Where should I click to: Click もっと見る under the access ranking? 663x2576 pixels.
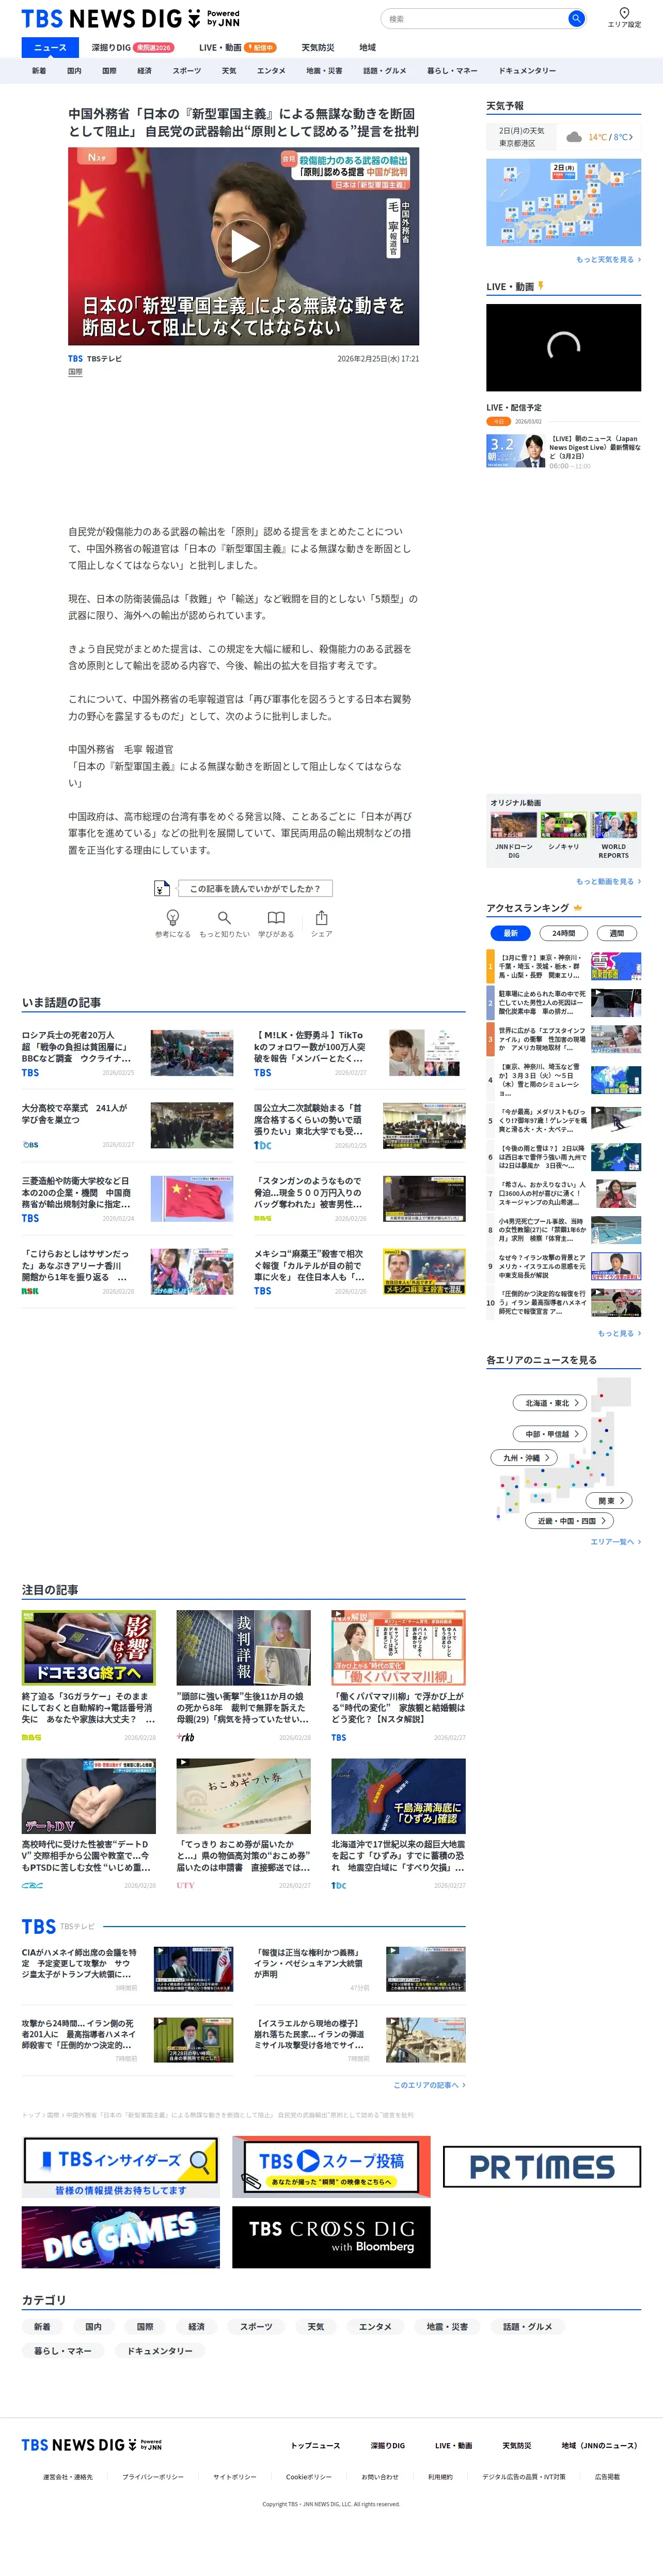tap(619, 1333)
